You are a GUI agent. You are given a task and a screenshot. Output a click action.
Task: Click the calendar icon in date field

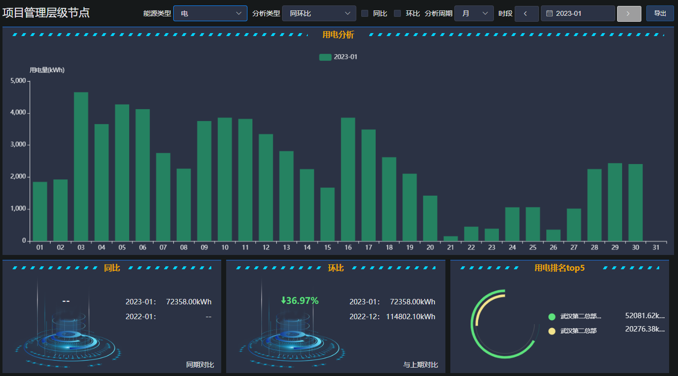[549, 13]
